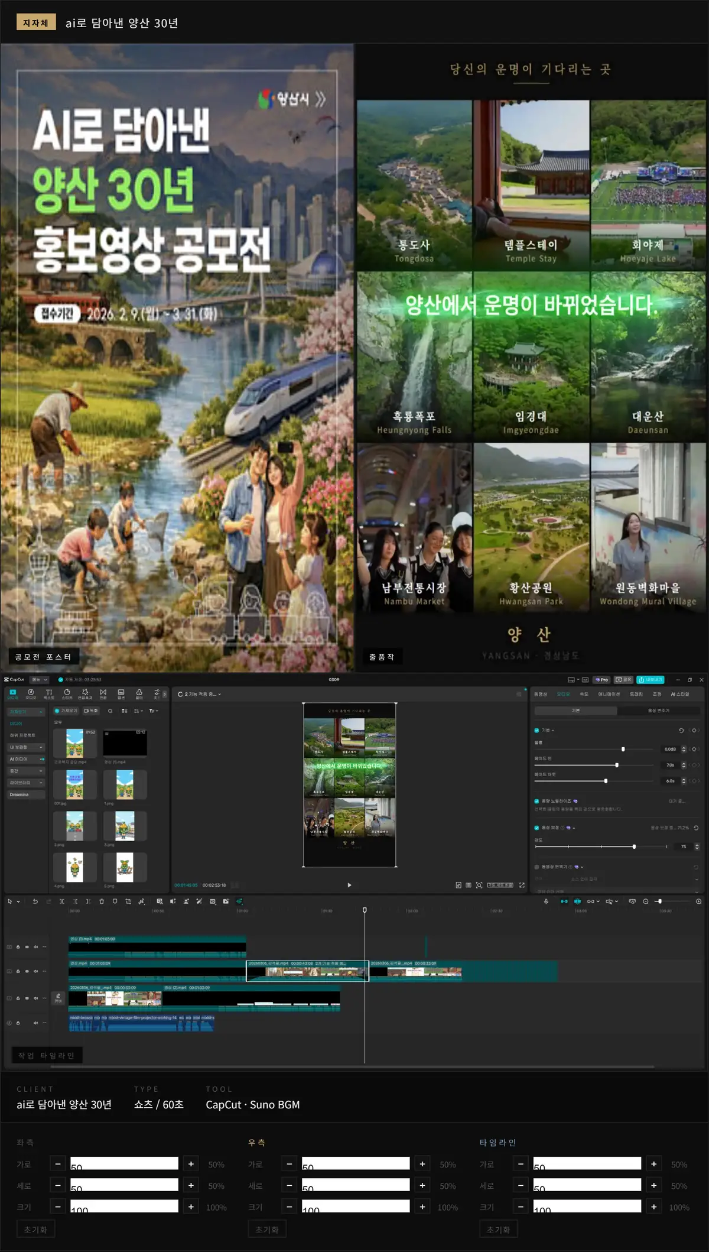
Task: Click the Export (내보내기) button
Action: 651,680
